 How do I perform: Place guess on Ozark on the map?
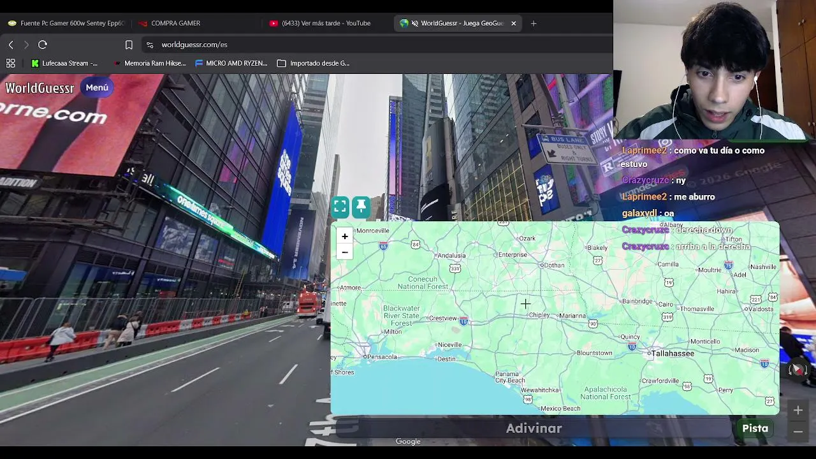point(527,238)
